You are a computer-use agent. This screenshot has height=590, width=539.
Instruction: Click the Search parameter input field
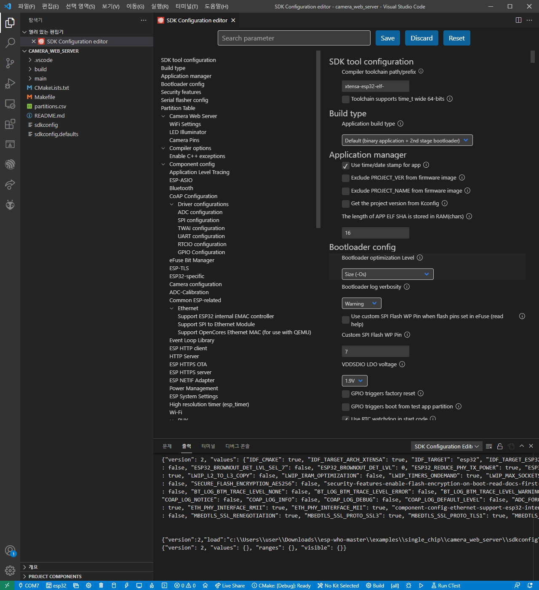point(294,38)
